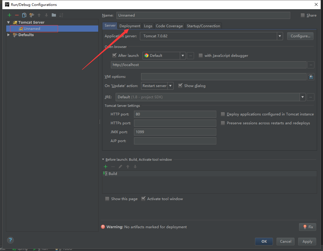Edit before-launch task pencil icon

120,167
